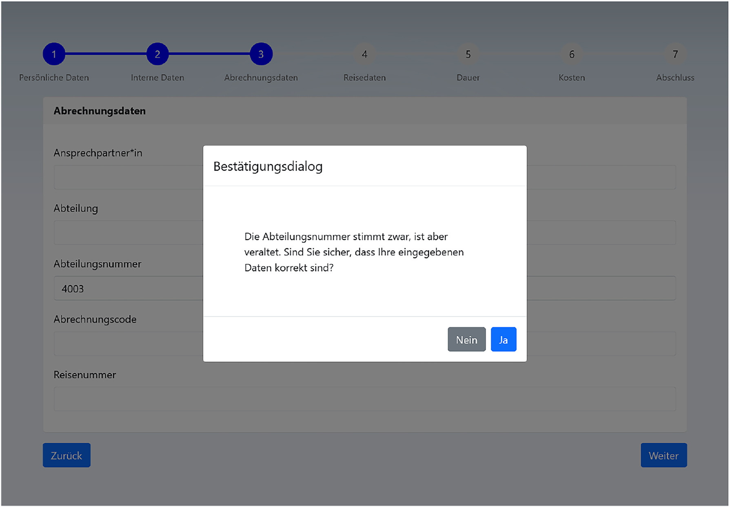Click the Abschluss step circle
The image size is (730, 507).
(675, 53)
